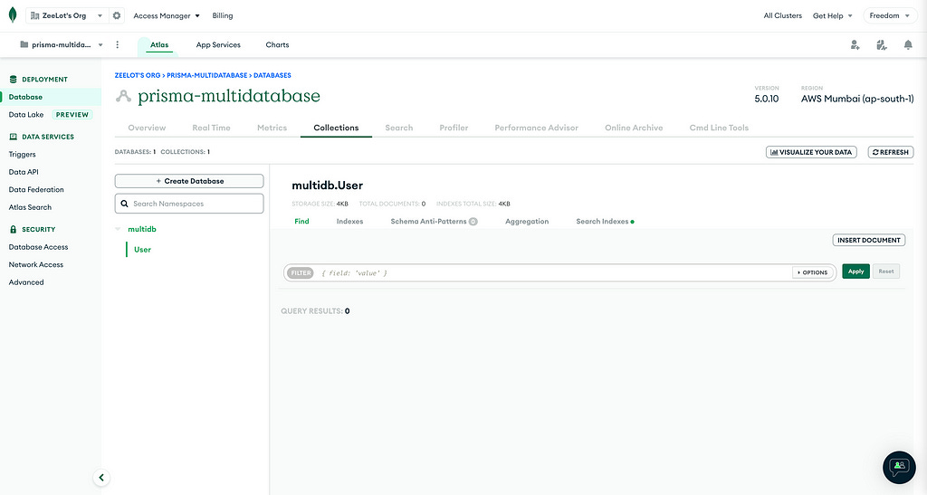Open Data API in sidebar
This screenshot has width=927, height=495.
(23, 172)
